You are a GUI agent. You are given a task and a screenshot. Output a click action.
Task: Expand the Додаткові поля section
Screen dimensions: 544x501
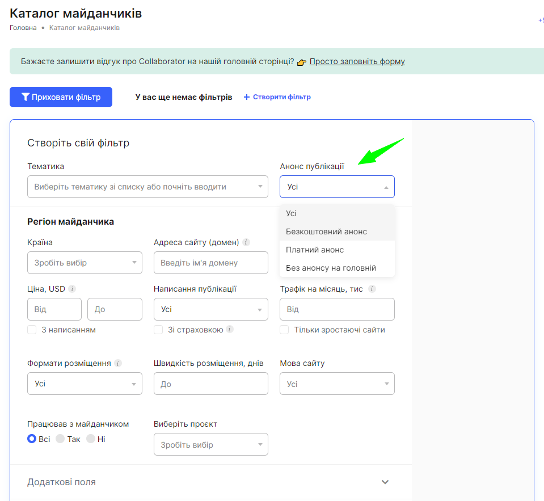208,482
